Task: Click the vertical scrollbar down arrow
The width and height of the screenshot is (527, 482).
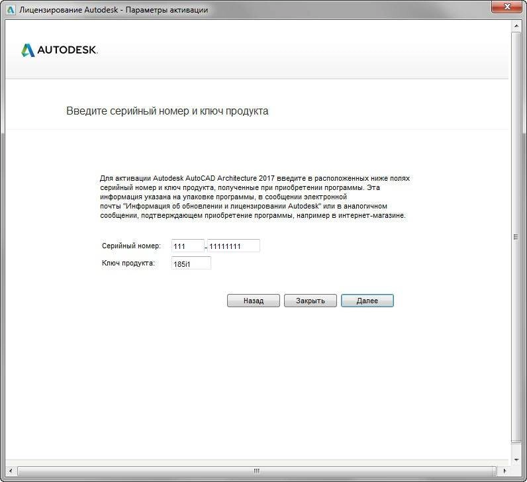Action: point(516,459)
